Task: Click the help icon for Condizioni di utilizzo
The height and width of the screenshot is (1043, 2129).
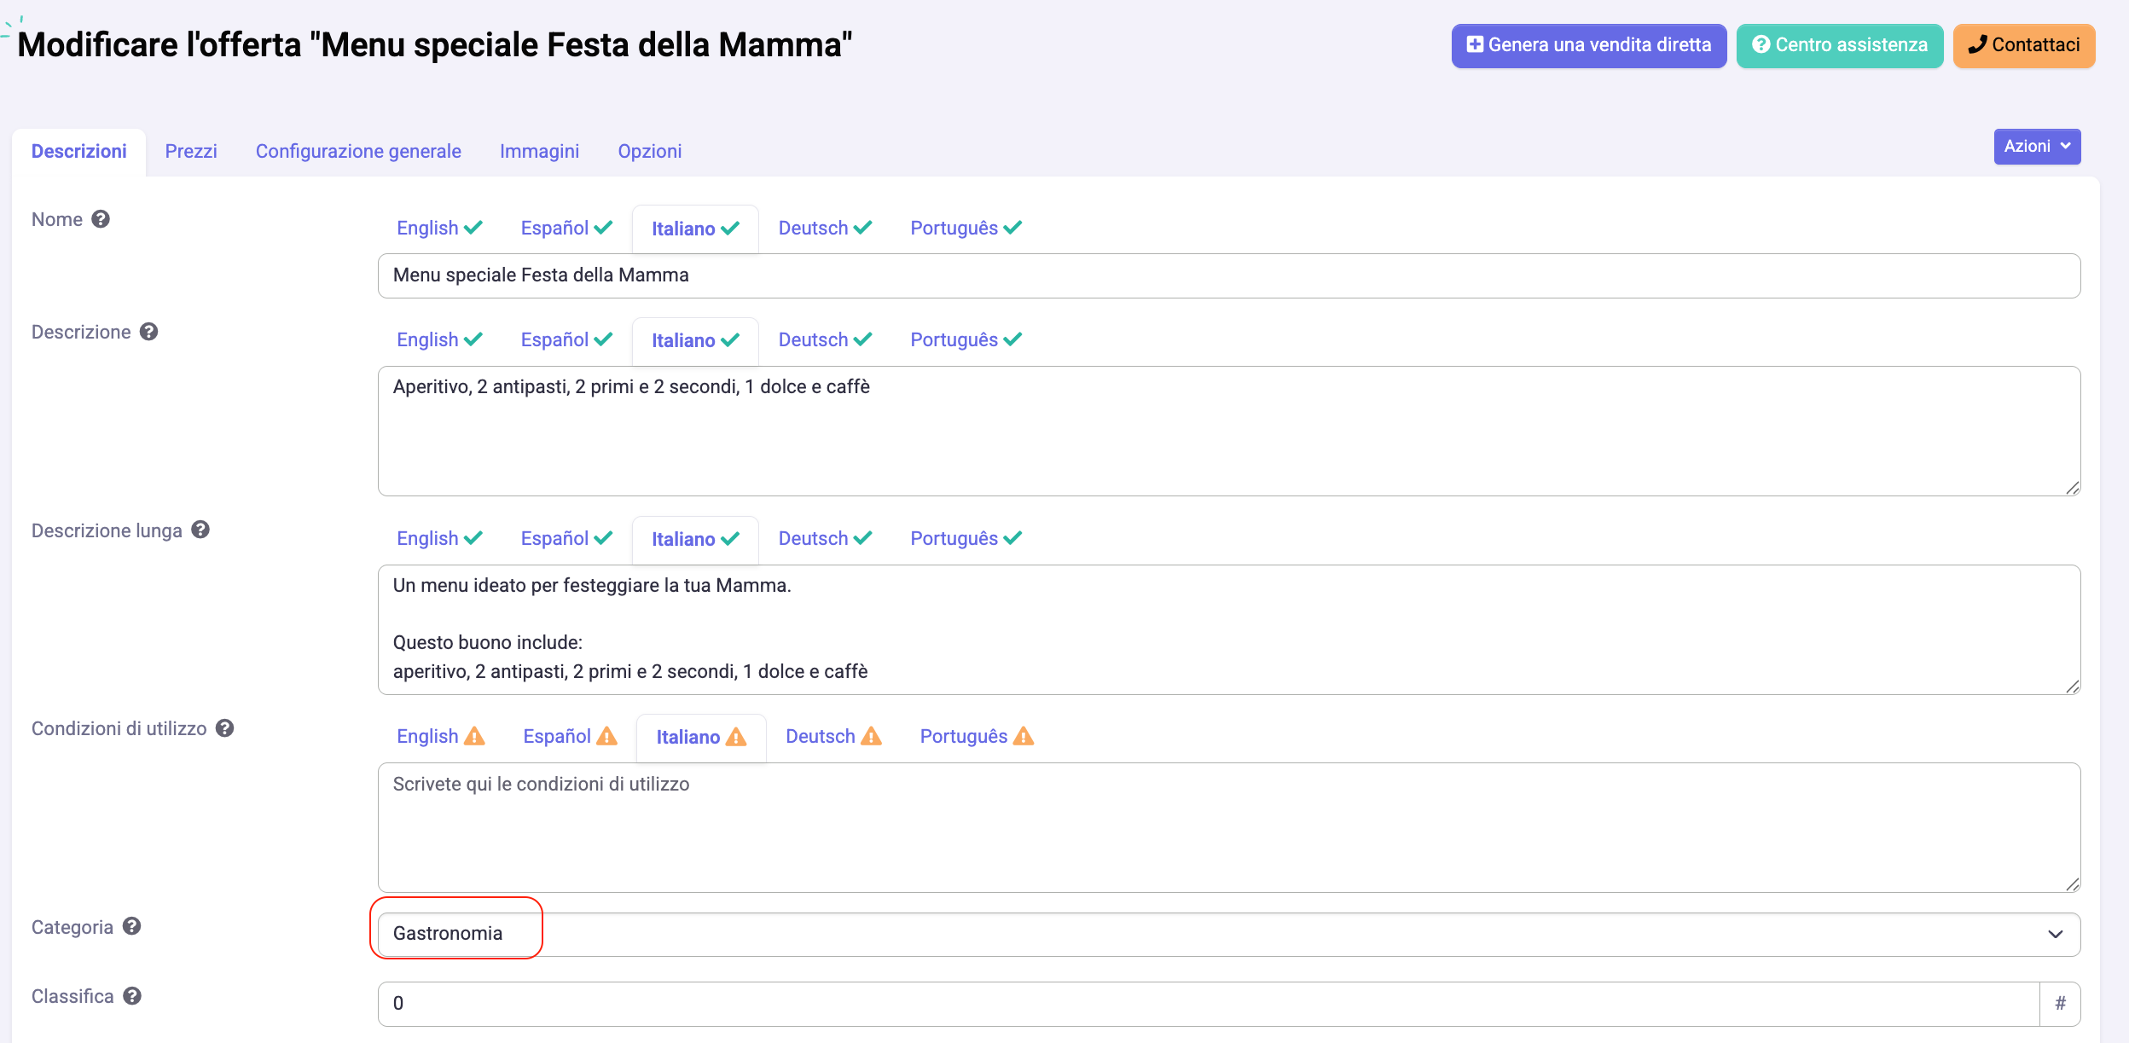Action: [x=225, y=728]
